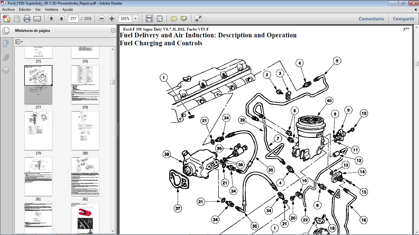419x235 pixels.
Task: Open the Ayuda menu
Action: [67, 9]
